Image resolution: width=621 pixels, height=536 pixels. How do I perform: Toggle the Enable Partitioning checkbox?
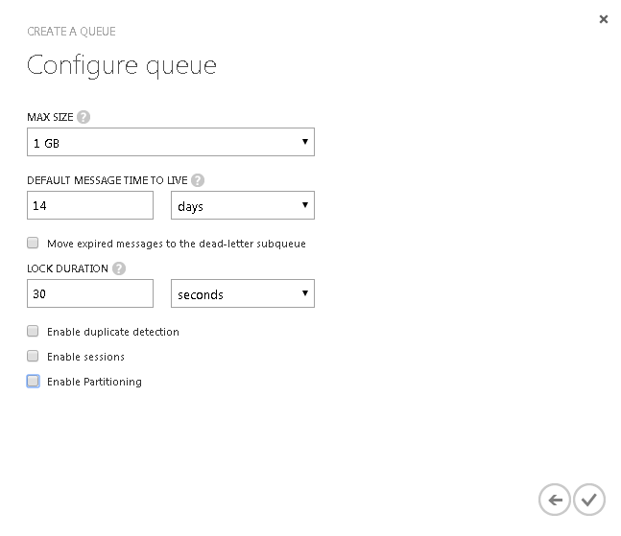[33, 382]
